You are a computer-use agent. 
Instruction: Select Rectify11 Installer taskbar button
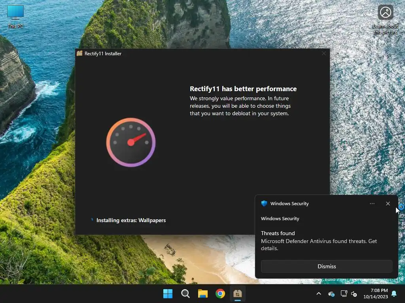(237, 294)
